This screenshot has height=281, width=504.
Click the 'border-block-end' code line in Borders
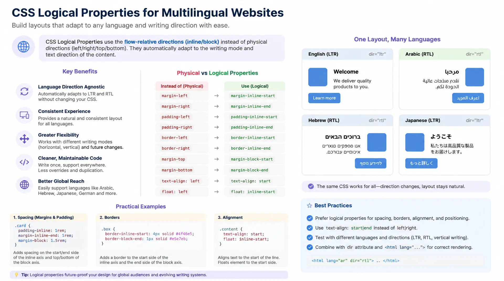pyautogui.click(x=146, y=239)
